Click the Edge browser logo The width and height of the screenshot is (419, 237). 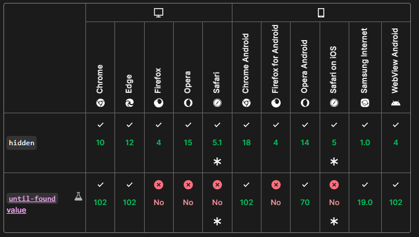(x=130, y=103)
